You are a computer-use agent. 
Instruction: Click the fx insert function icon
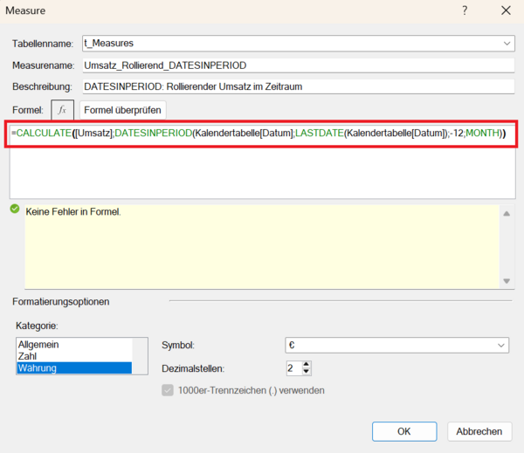pos(62,111)
